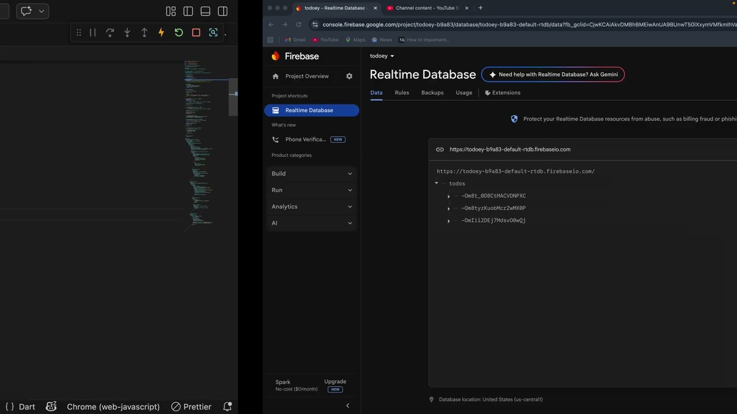Click the Copilot status bar icon
Image resolution: width=737 pixels, height=414 pixels.
51,407
